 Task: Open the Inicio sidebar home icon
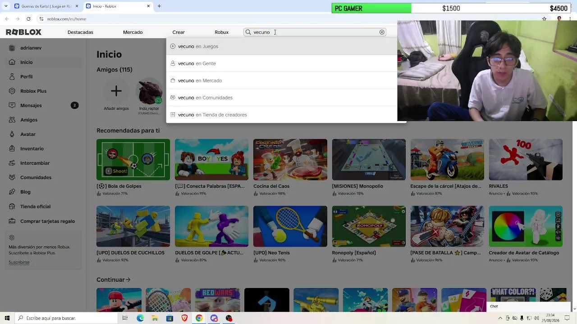(x=12, y=62)
